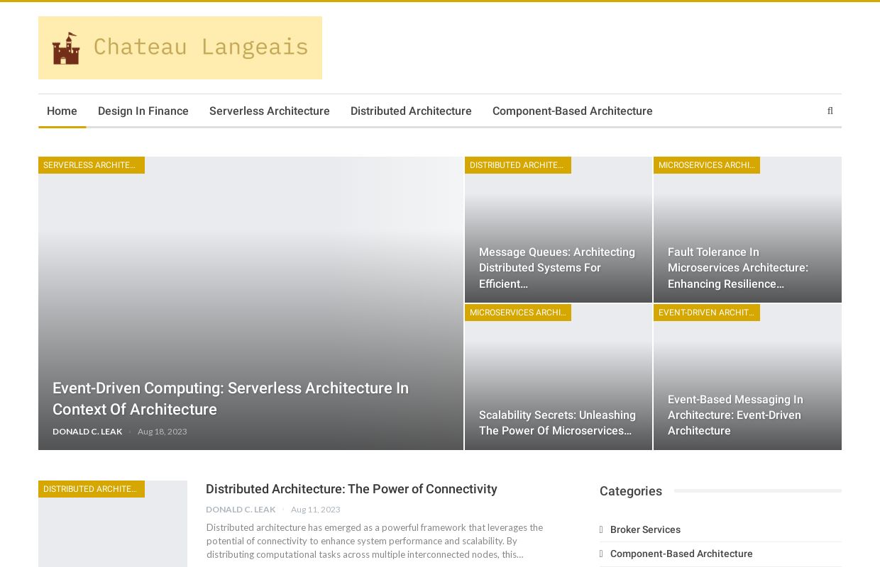Click author Donald C. Leak under the Connectivity post
This screenshot has width=880, height=567.
[241, 510]
